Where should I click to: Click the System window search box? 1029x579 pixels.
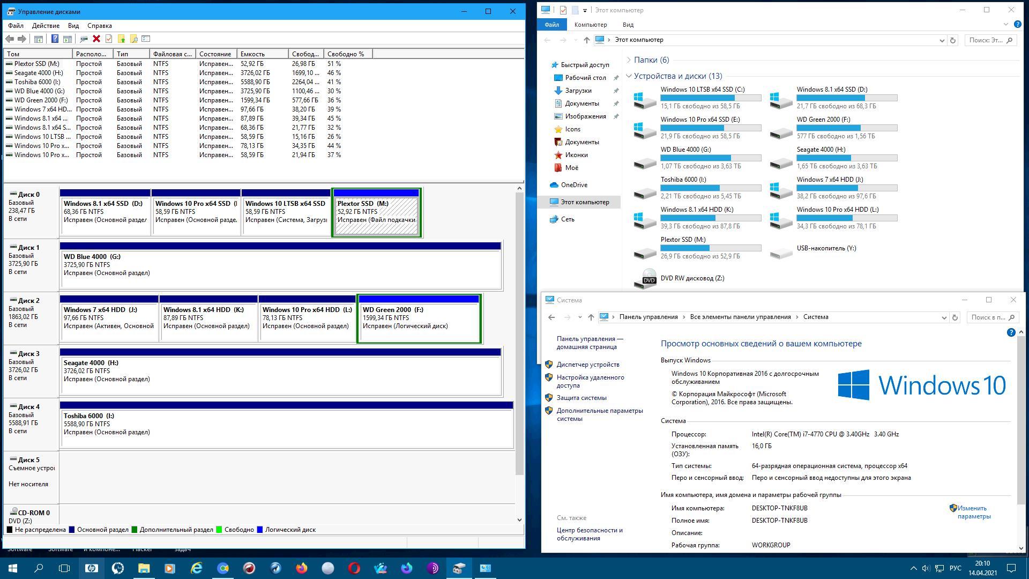coord(993,317)
